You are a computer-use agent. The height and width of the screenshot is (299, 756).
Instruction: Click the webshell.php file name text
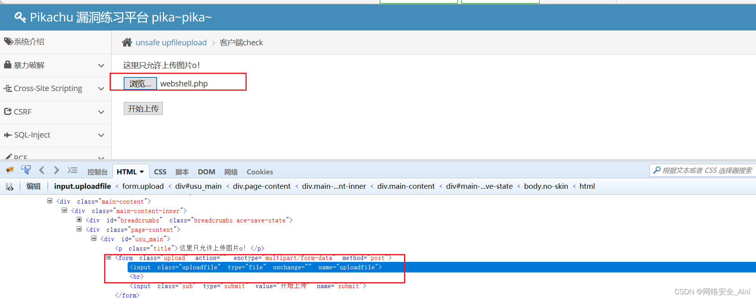coord(184,84)
